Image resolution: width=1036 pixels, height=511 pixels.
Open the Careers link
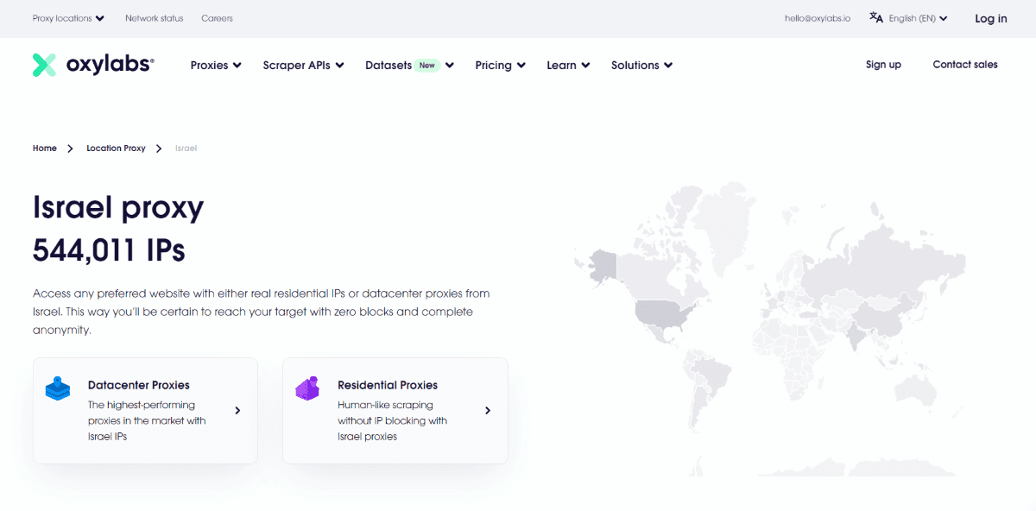click(217, 18)
